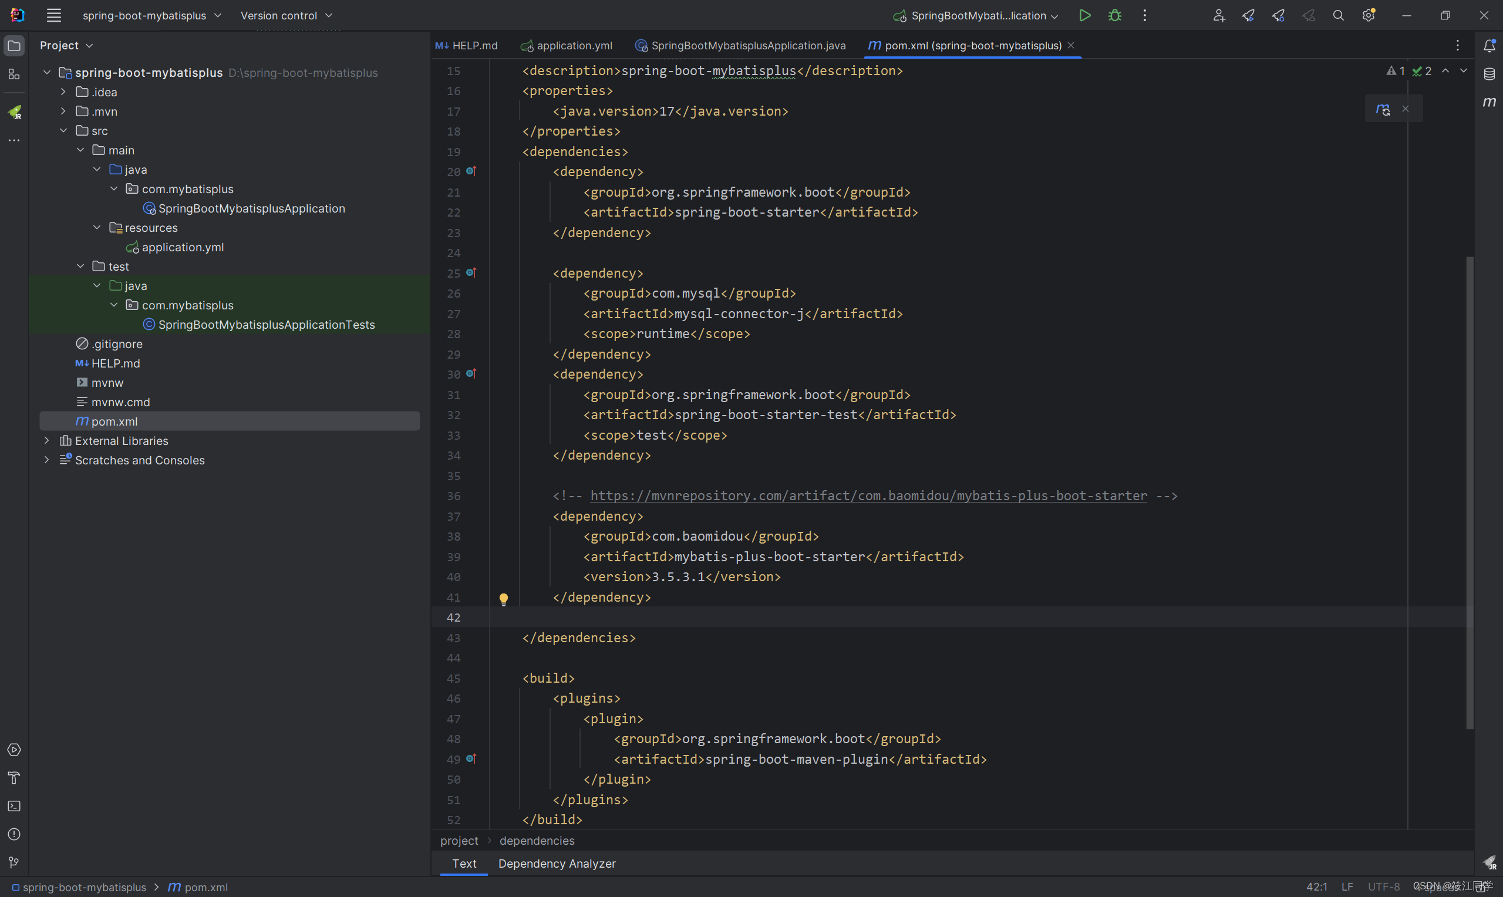Viewport: 1503px width, 897px height.
Task: Close the pom.xml editor tab
Action: [1071, 45]
